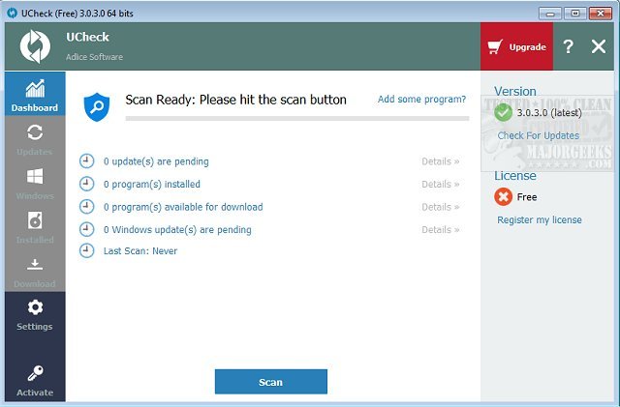Expand Details for pending updates

point(441,161)
